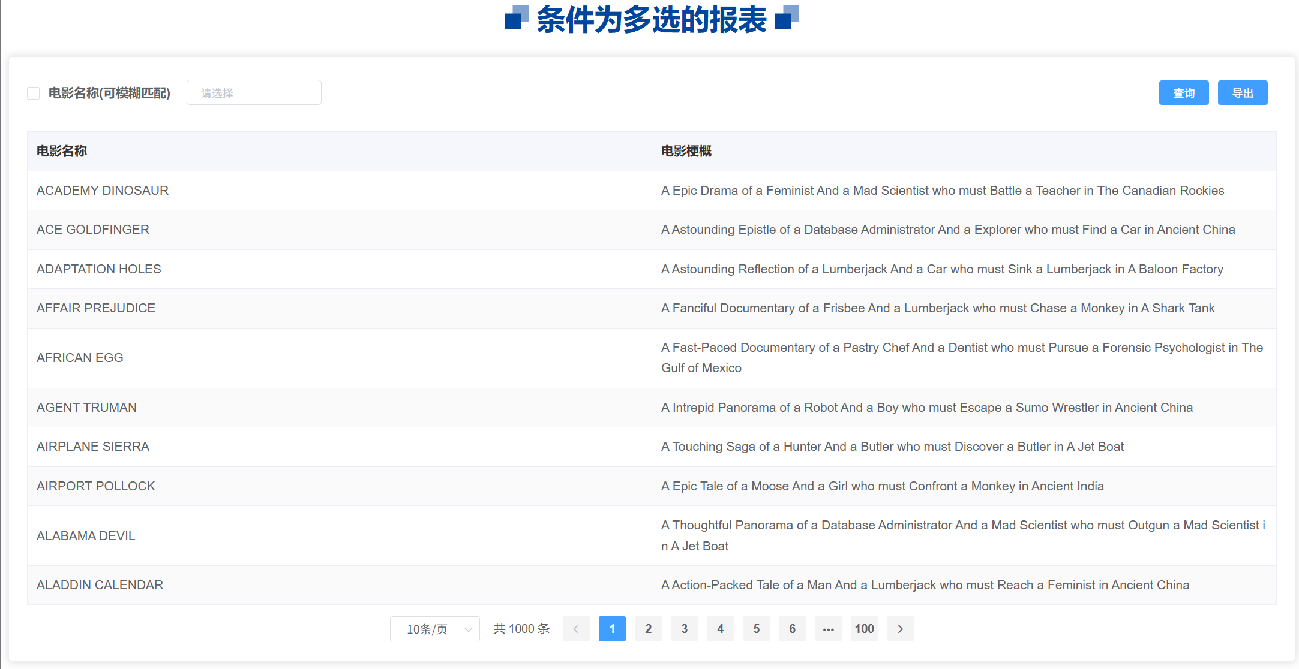1299x669 pixels.
Task: Click the 电影梗概 column header
Action: [686, 151]
